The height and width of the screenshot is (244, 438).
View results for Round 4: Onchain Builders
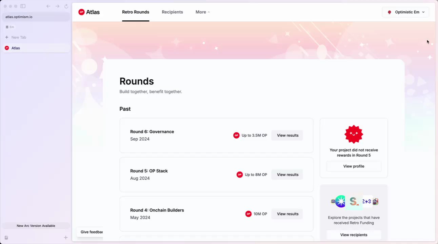click(287, 214)
